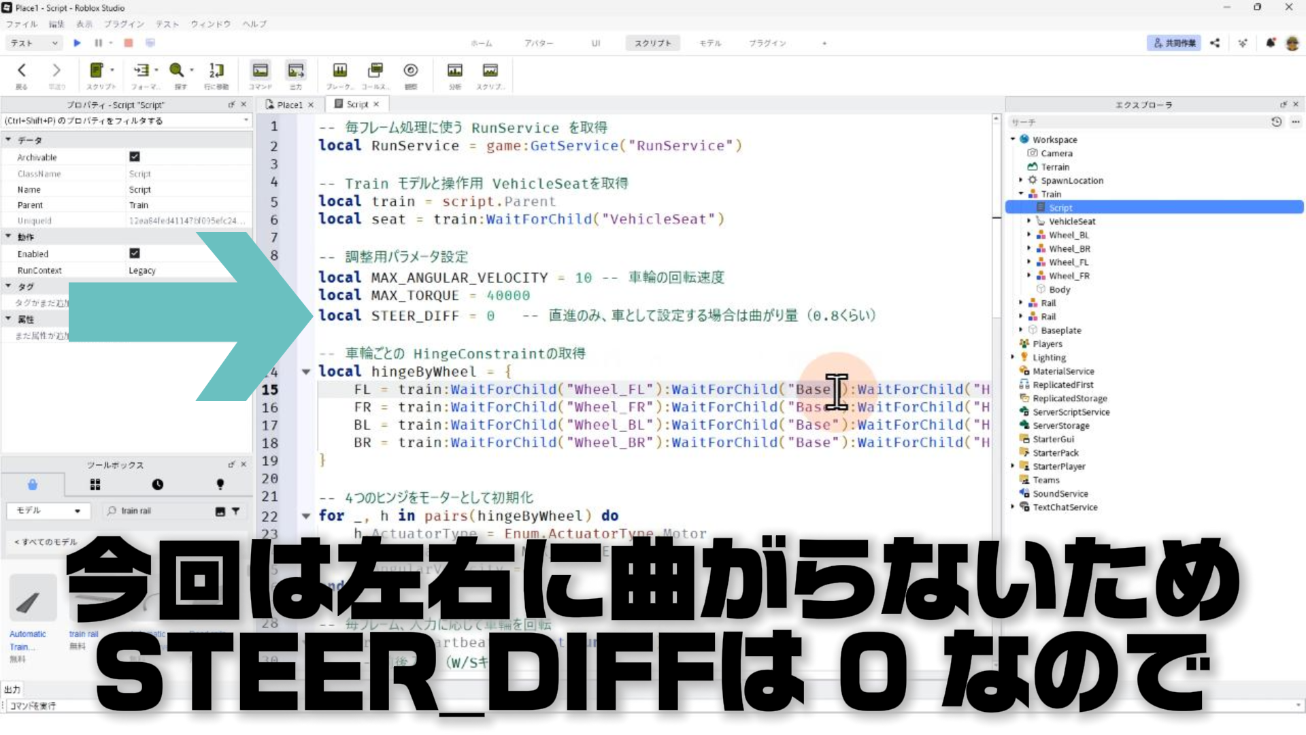Open the Find (探す) magnifier tool
1306x735 pixels.
pyautogui.click(x=177, y=71)
